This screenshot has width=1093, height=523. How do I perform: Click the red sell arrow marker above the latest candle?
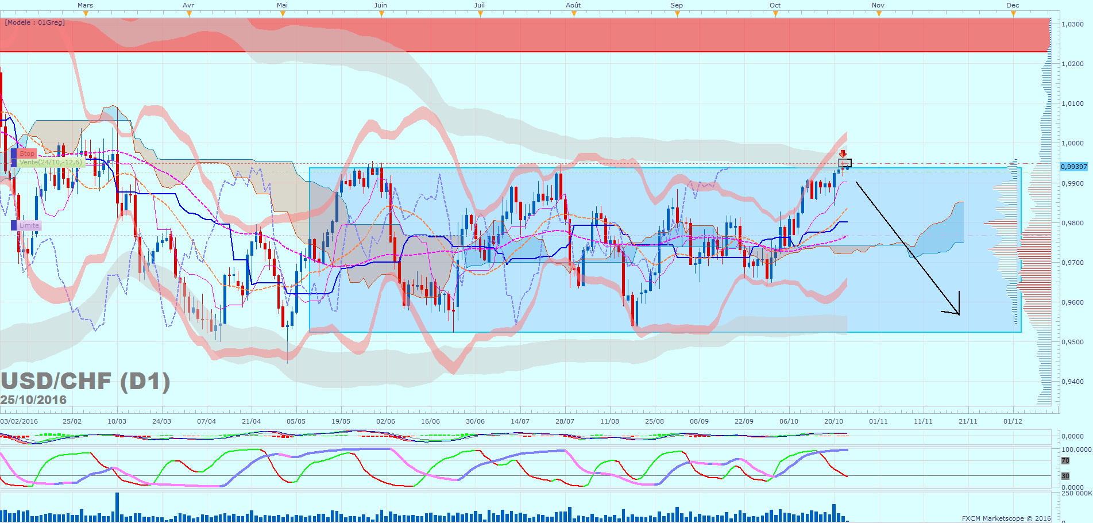pyautogui.click(x=843, y=154)
